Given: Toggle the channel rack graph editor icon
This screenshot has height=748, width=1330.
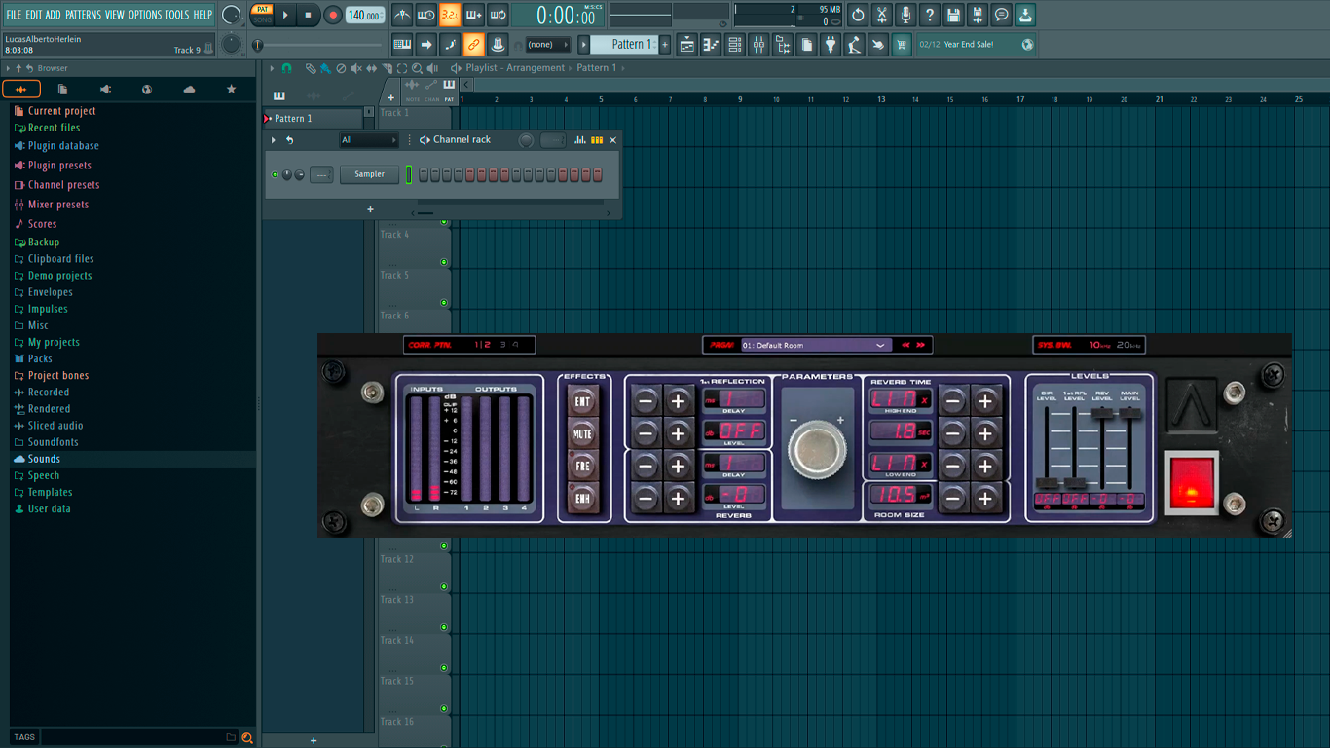Looking at the screenshot, I should coord(580,140).
